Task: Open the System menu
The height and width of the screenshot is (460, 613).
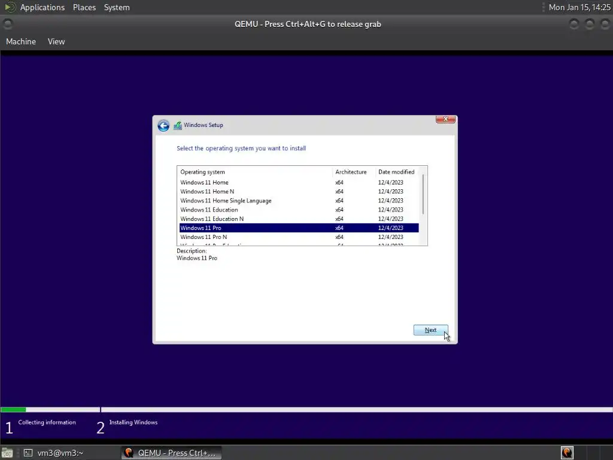Action: click(117, 7)
